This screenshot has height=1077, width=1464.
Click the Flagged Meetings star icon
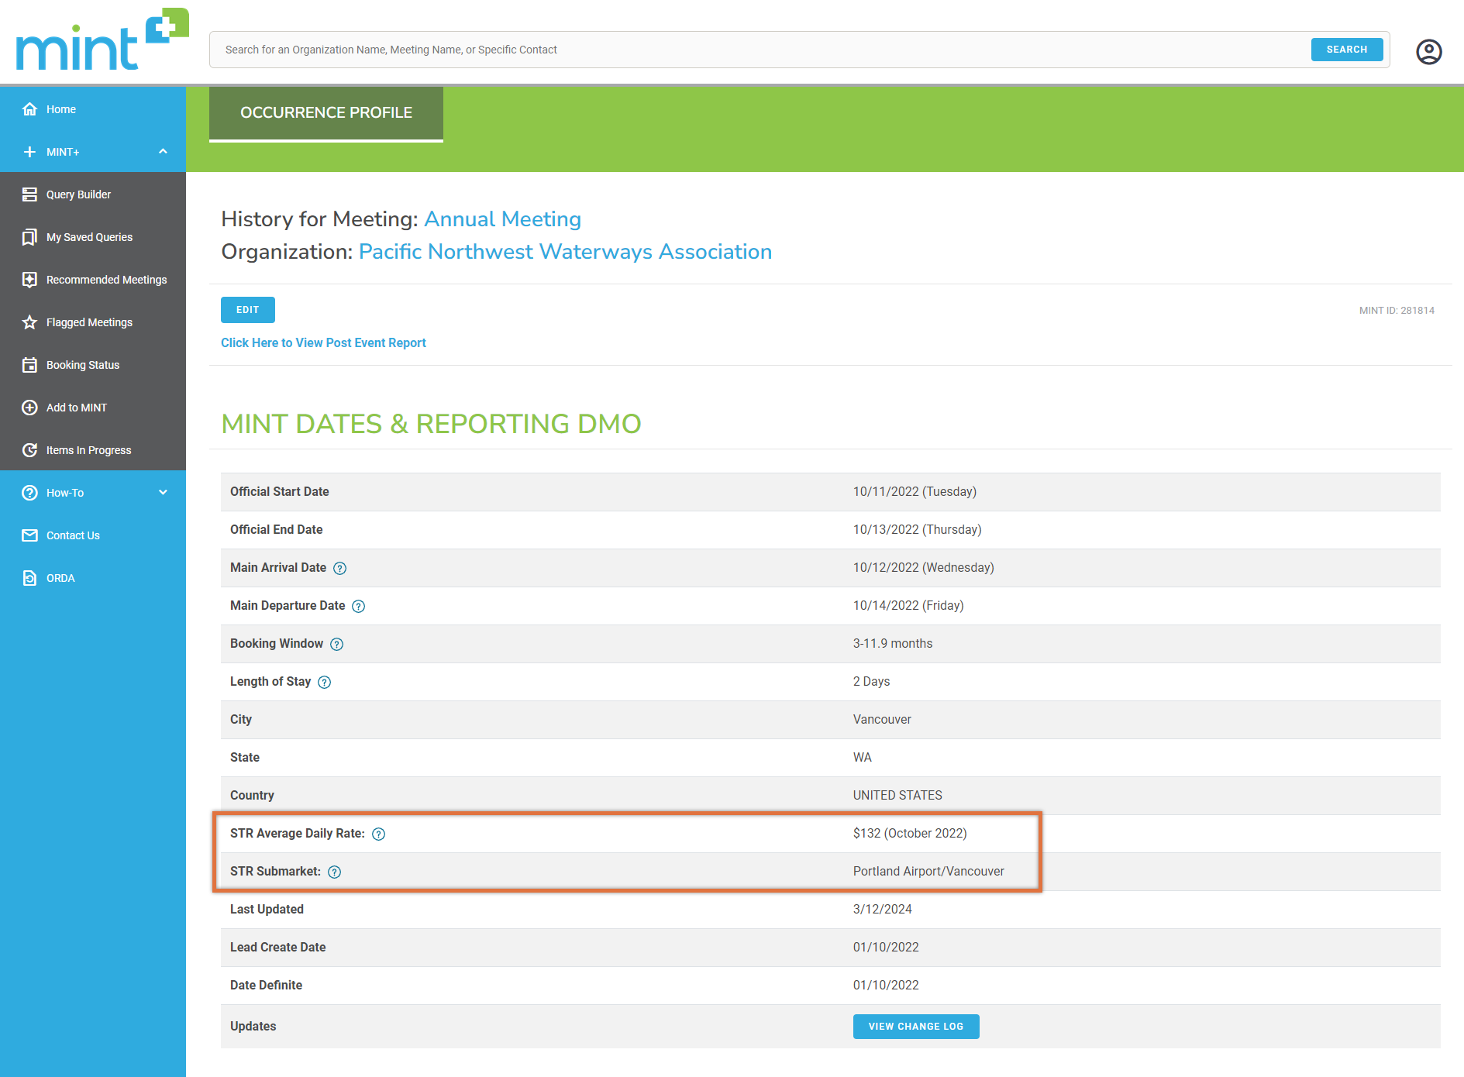click(x=29, y=322)
